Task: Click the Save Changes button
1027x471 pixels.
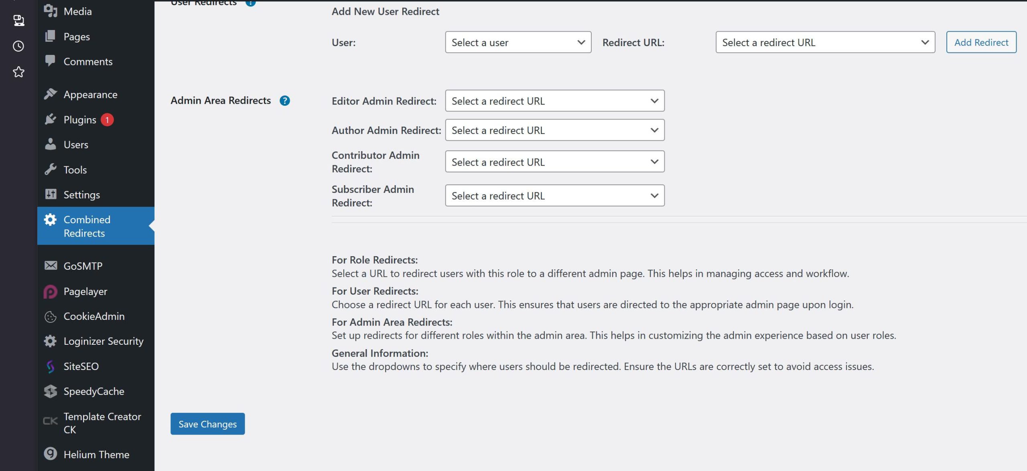Action: tap(207, 424)
